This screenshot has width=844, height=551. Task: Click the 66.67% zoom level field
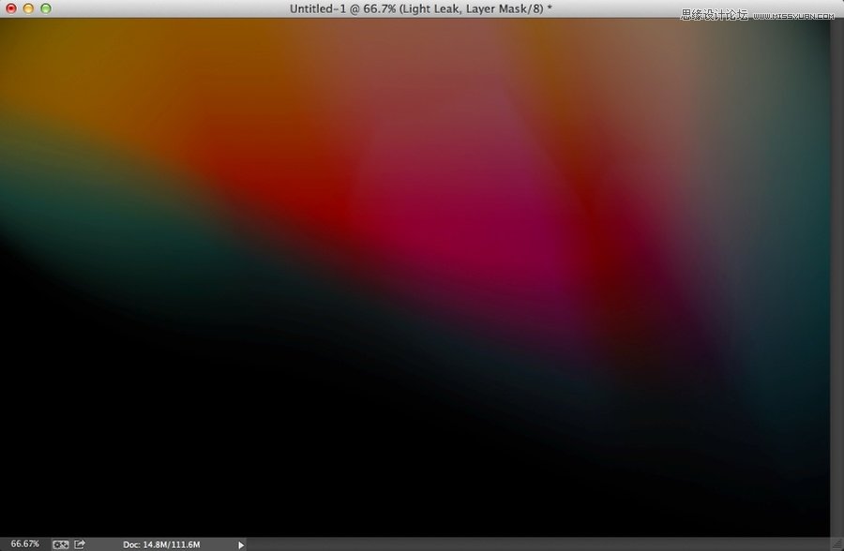click(x=24, y=544)
